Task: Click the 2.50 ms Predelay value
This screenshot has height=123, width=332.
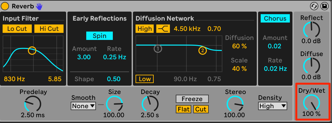Action: coord(33,115)
